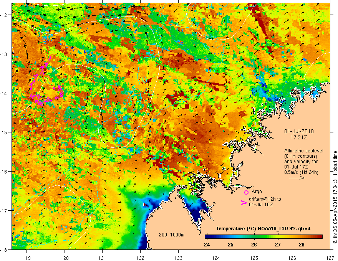The image size is (338, 261).
Task: Click the 'drifters@12h to' legend label
Action: point(265,199)
